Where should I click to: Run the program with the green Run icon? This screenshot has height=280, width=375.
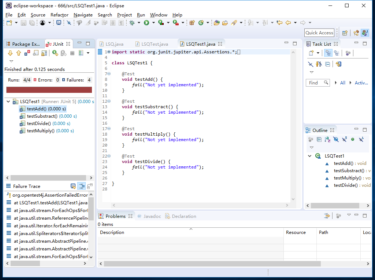(x=146, y=23)
